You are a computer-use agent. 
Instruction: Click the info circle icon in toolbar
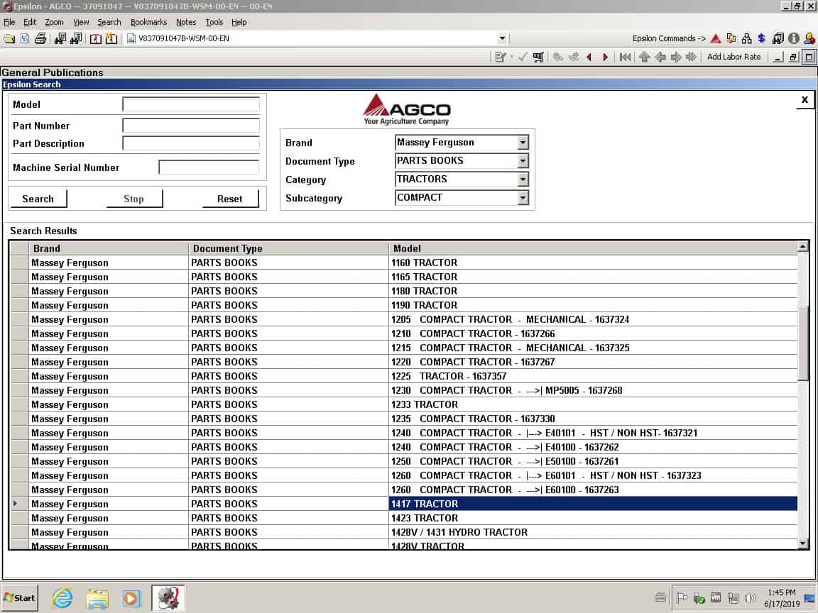793,38
